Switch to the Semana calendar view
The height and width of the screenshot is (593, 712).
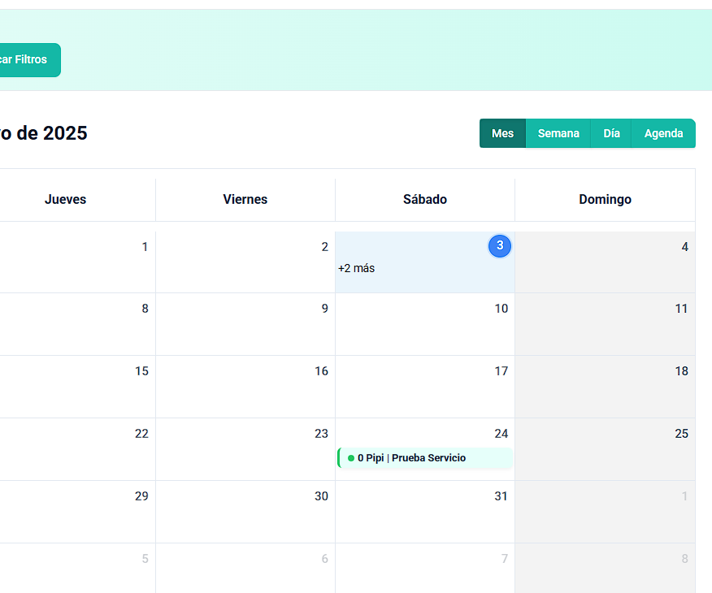coord(558,133)
